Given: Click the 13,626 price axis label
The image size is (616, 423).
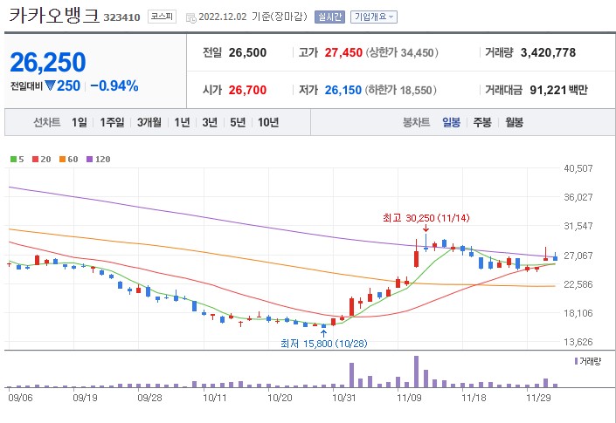Looking at the screenshot, I should tap(578, 342).
